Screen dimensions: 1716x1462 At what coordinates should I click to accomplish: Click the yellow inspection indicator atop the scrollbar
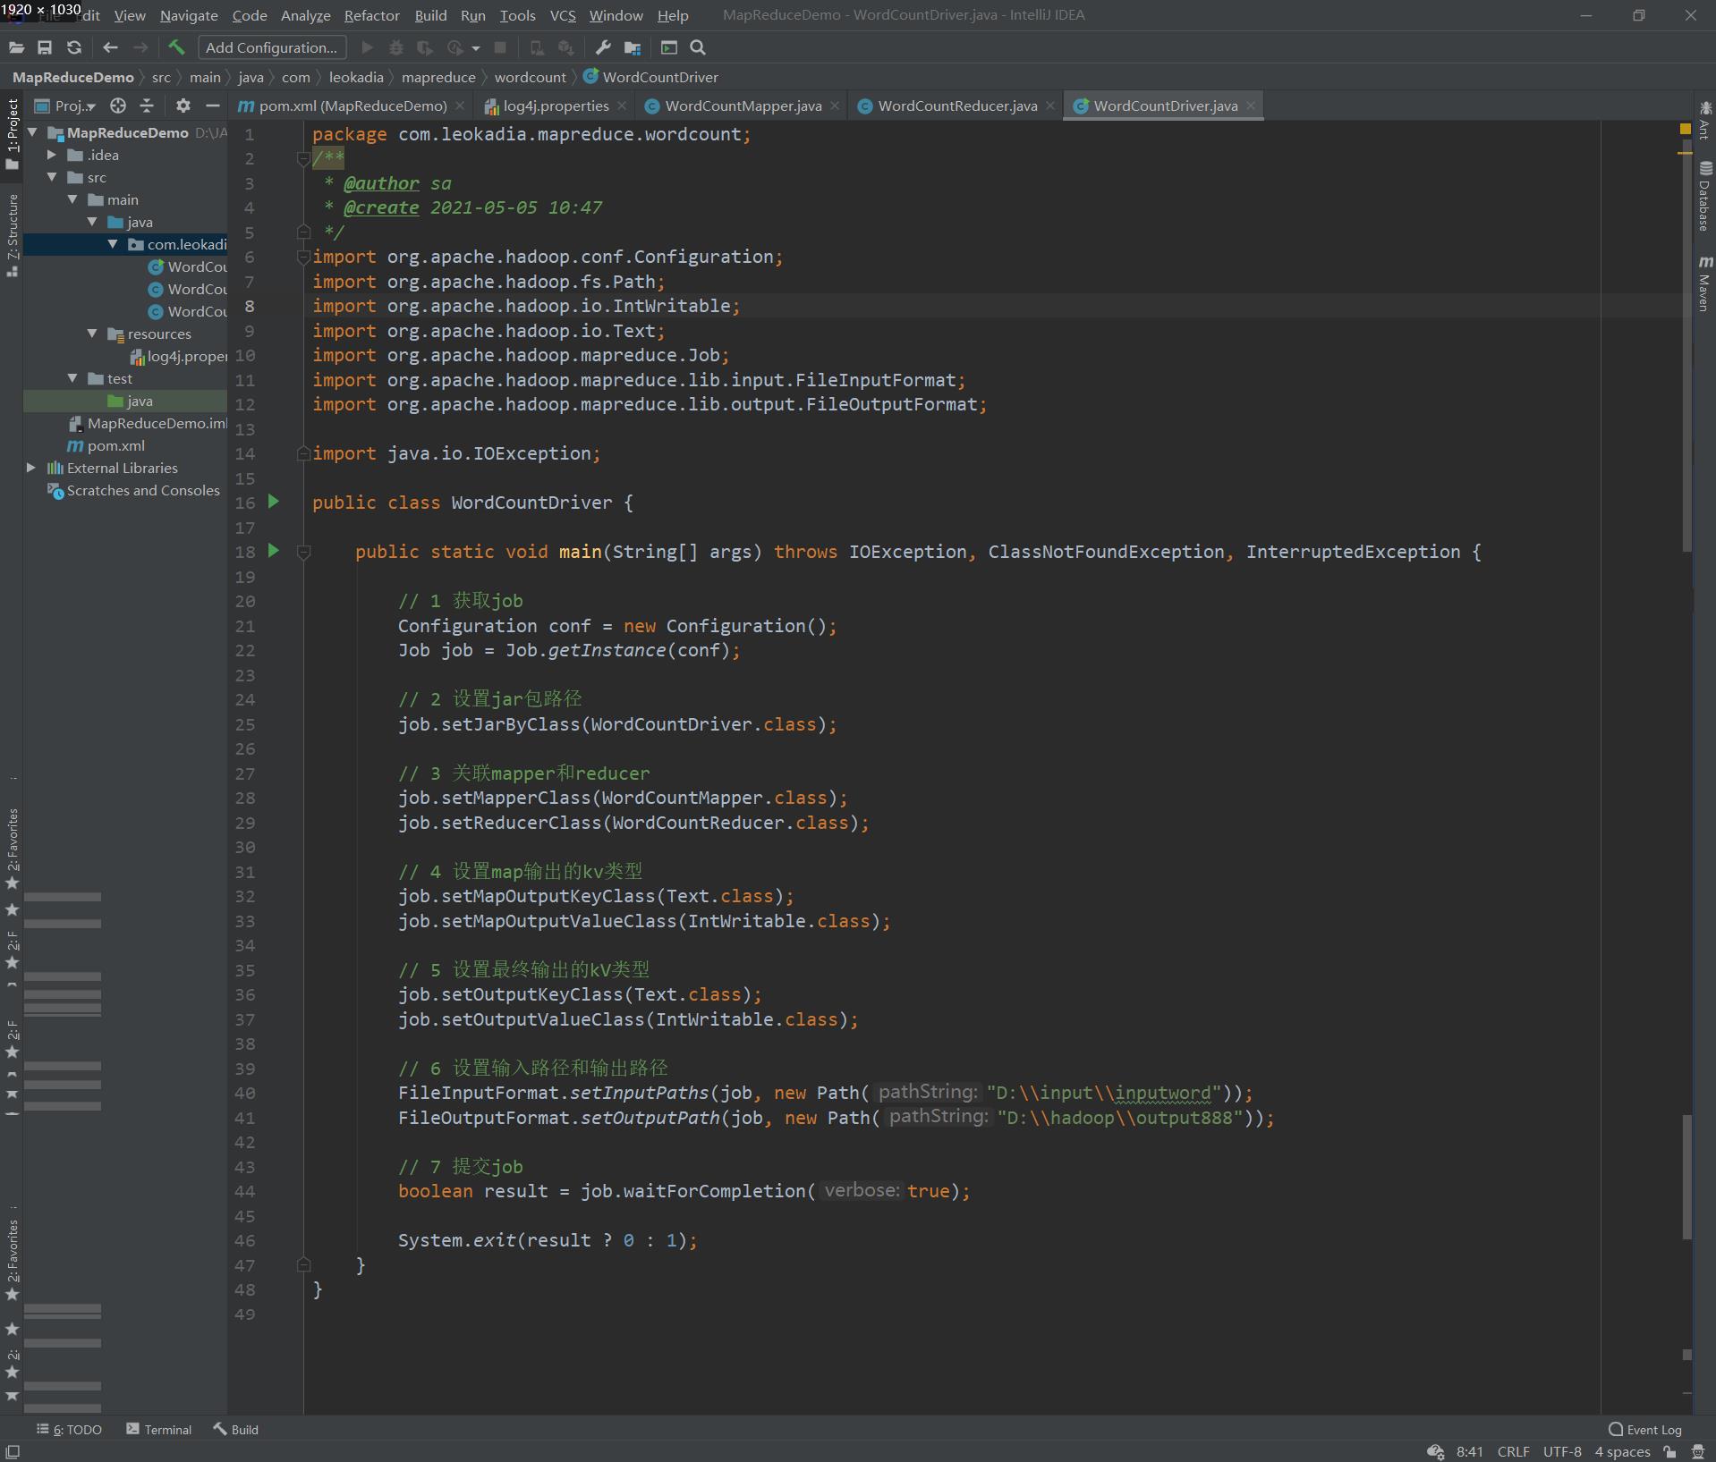click(1686, 130)
